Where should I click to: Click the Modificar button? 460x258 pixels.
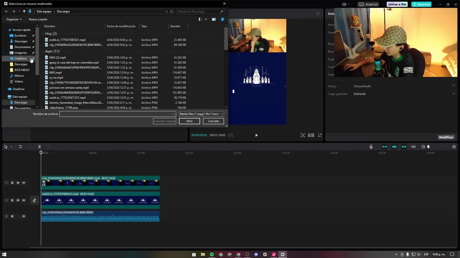point(446,137)
